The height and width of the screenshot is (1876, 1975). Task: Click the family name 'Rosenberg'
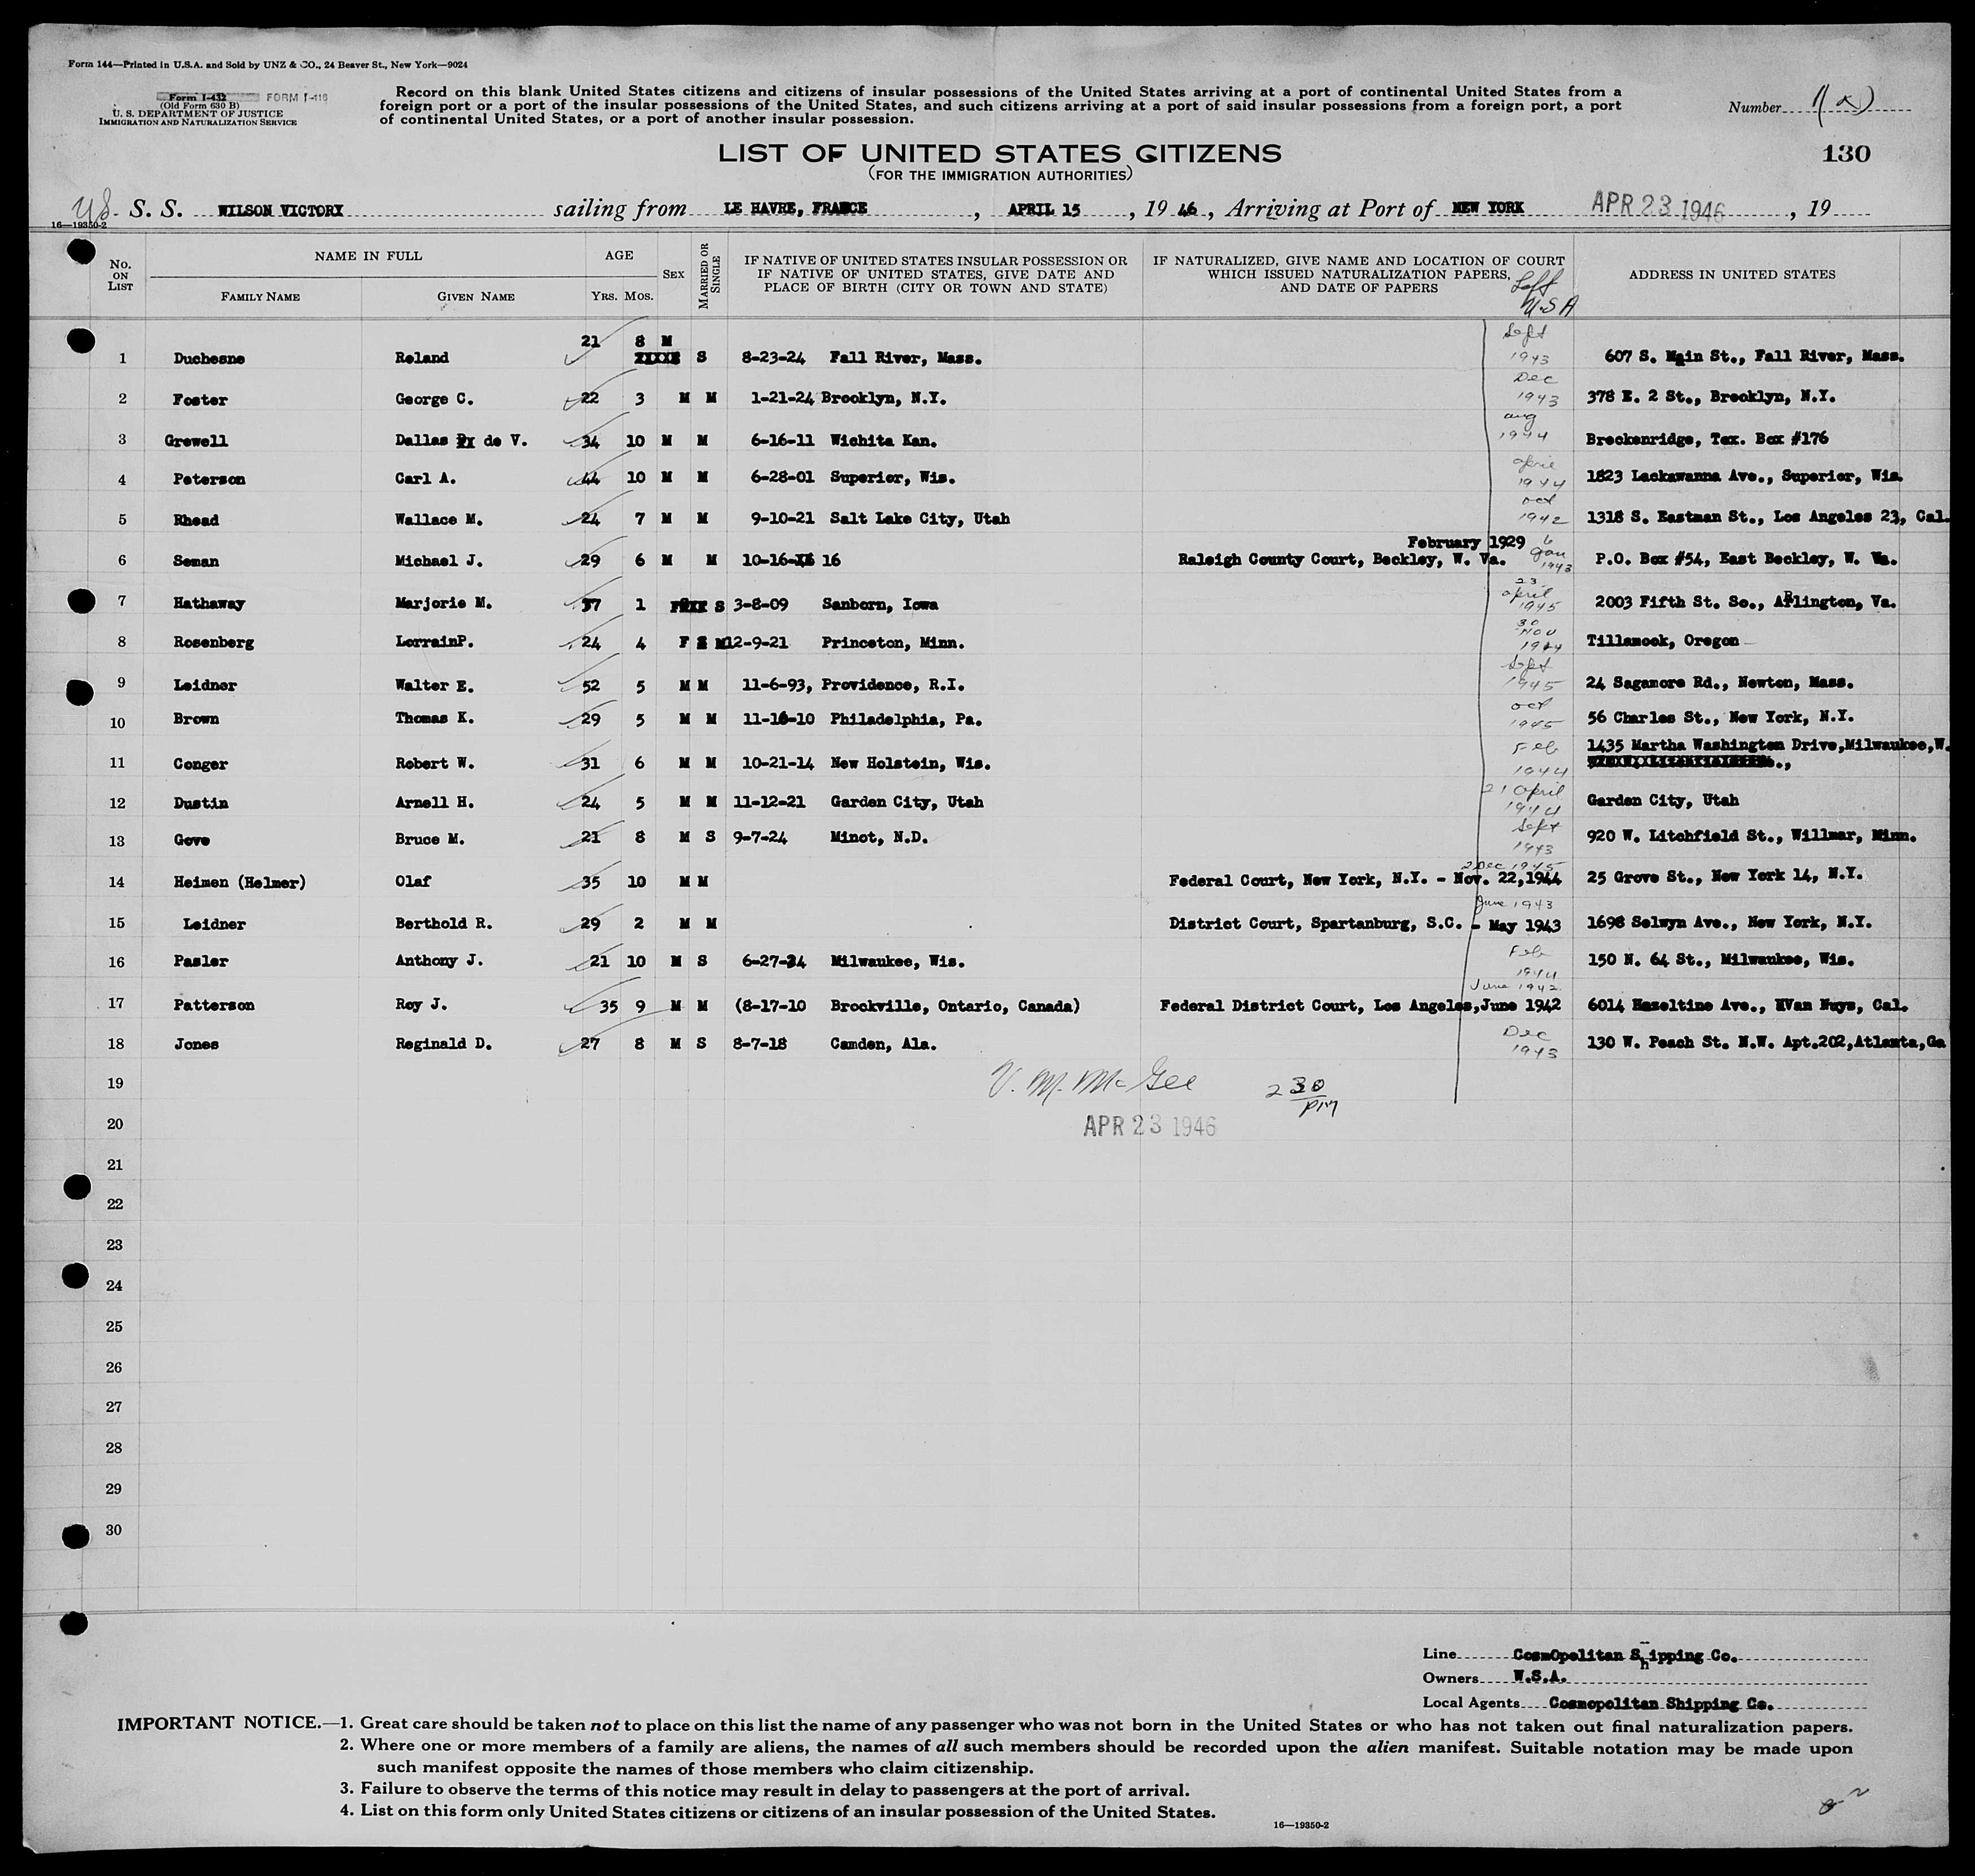coord(213,643)
